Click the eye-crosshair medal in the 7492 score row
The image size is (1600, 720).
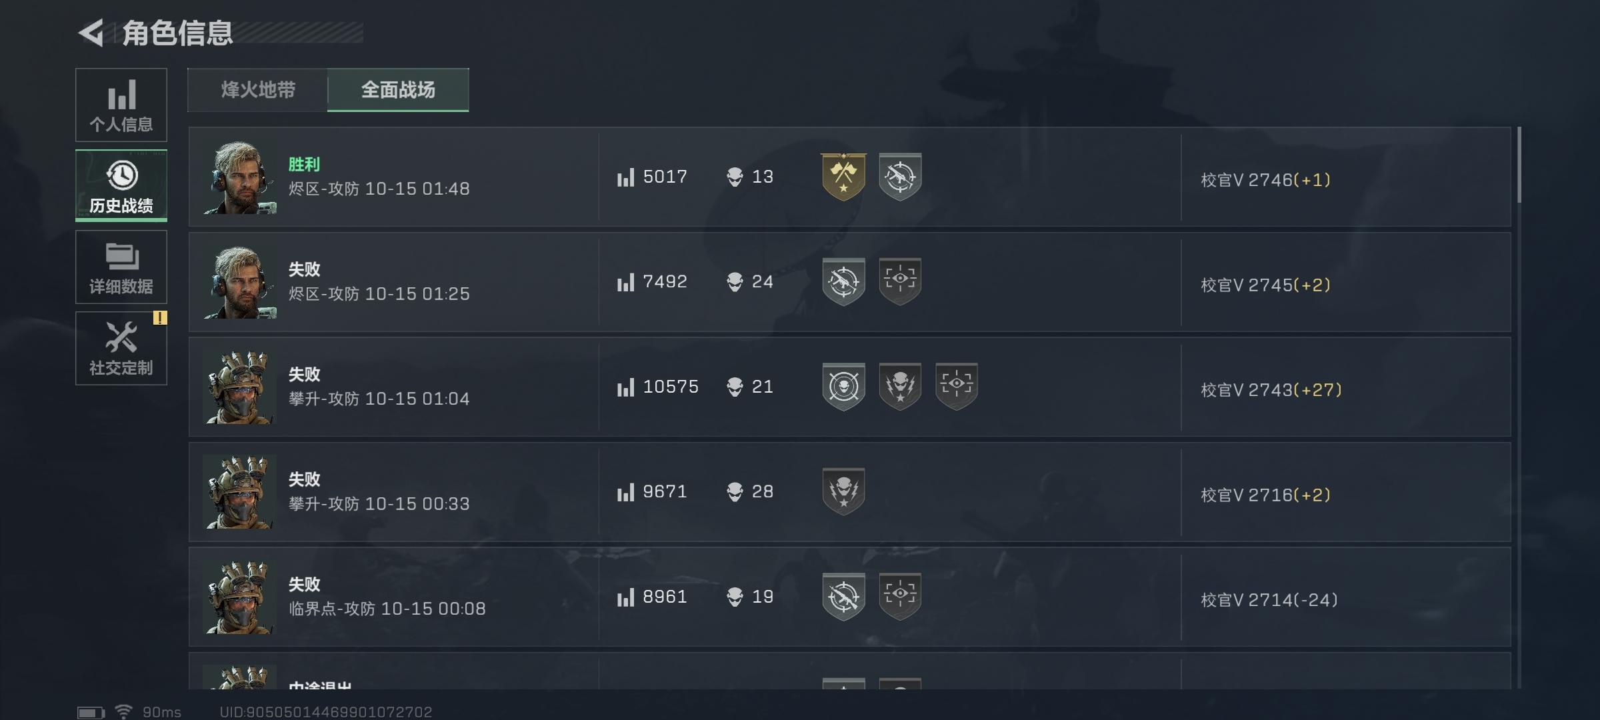pyautogui.click(x=900, y=281)
